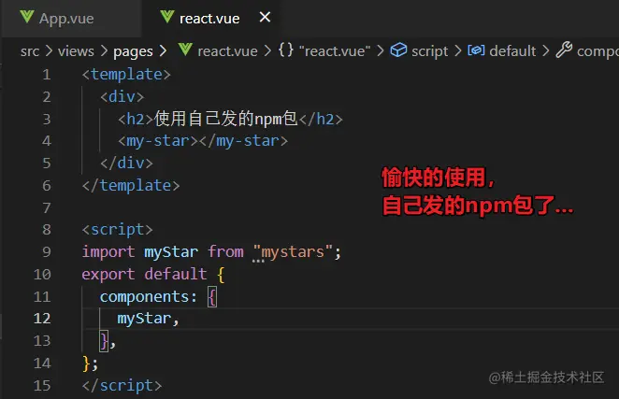
Task: Click line number 12 in gutter
Action: pos(42,318)
